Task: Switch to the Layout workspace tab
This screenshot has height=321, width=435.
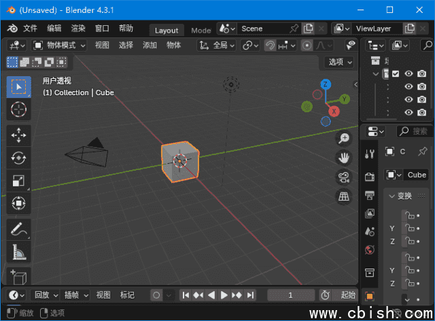Action: (167, 31)
